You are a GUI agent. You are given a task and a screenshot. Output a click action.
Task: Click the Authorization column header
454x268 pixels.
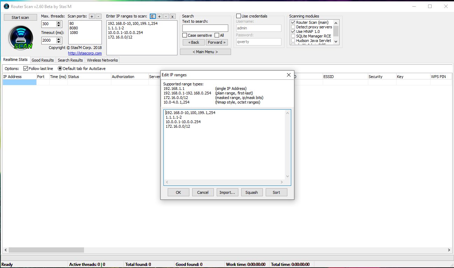[x=130, y=77]
